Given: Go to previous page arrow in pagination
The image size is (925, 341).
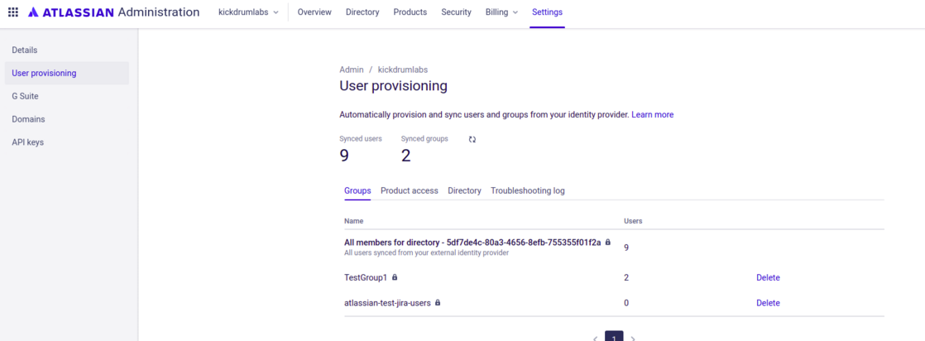Looking at the screenshot, I should (x=595, y=339).
